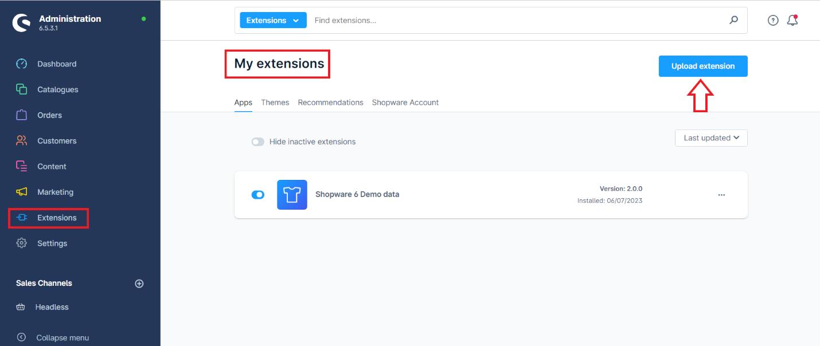Click the Dashboard gauge icon
The image size is (820, 346).
[22, 64]
